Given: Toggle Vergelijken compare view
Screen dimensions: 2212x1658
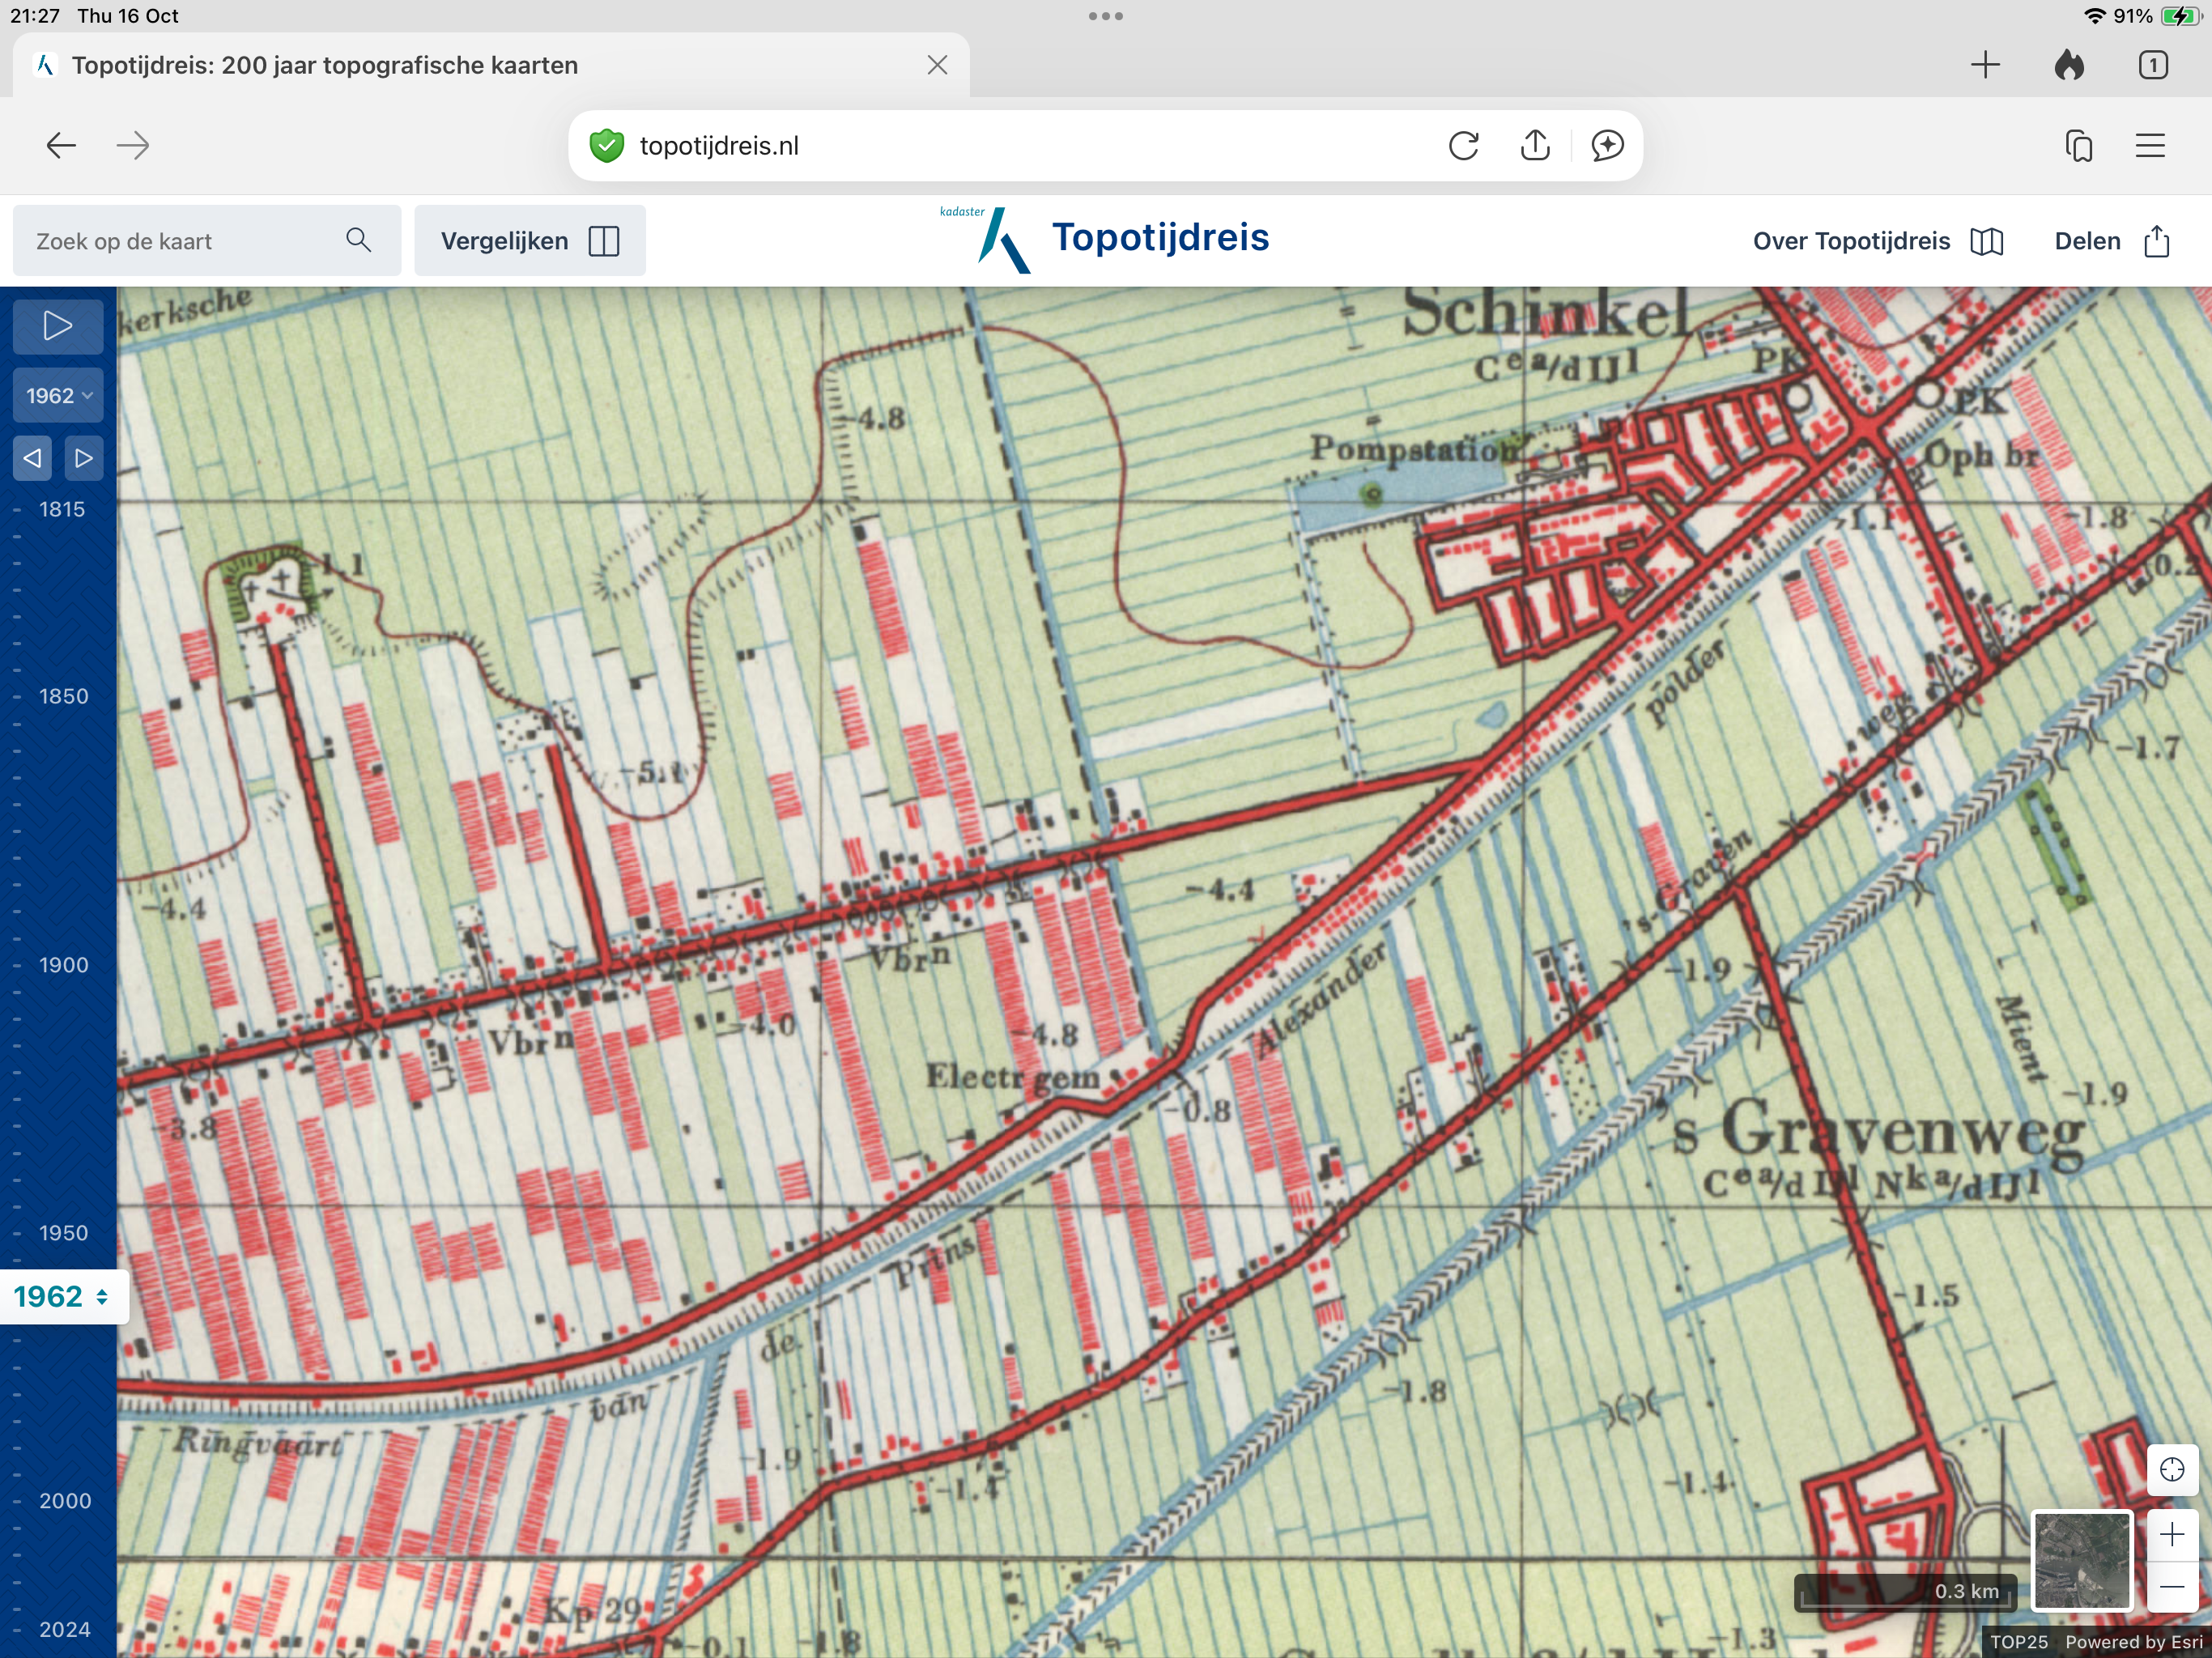Looking at the screenshot, I should pyautogui.click(x=529, y=241).
